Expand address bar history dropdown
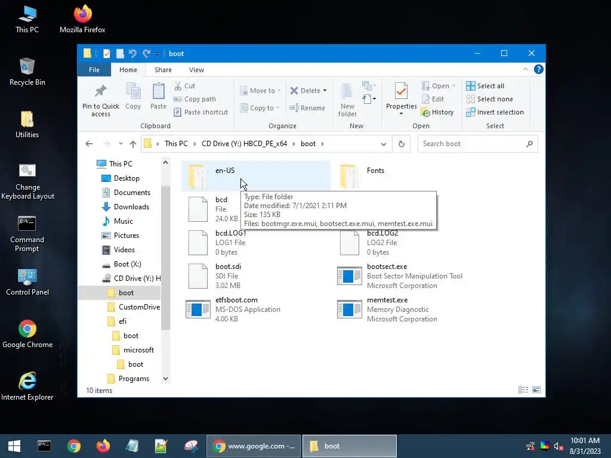Viewport: 611px width, 458px height. 384,144
